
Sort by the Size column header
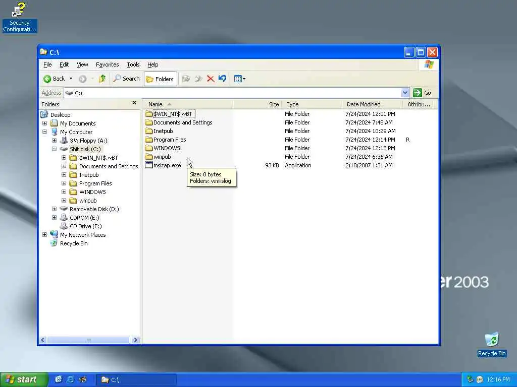click(257, 104)
